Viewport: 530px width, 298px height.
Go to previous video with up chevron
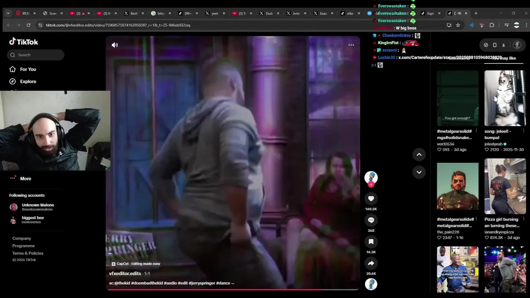point(419,154)
